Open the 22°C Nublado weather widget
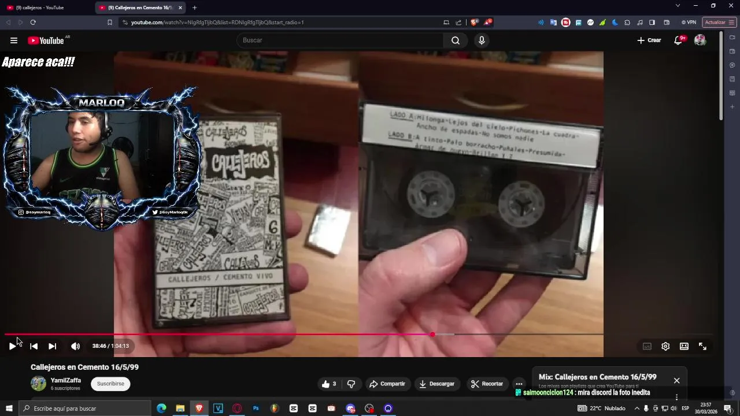Screen dimensions: 740x416 [x=601, y=408]
